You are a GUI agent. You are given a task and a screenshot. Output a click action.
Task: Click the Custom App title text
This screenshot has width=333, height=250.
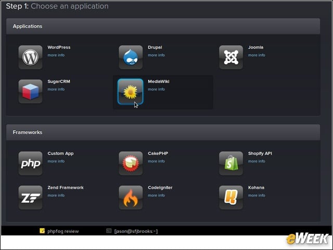point(60,154)
